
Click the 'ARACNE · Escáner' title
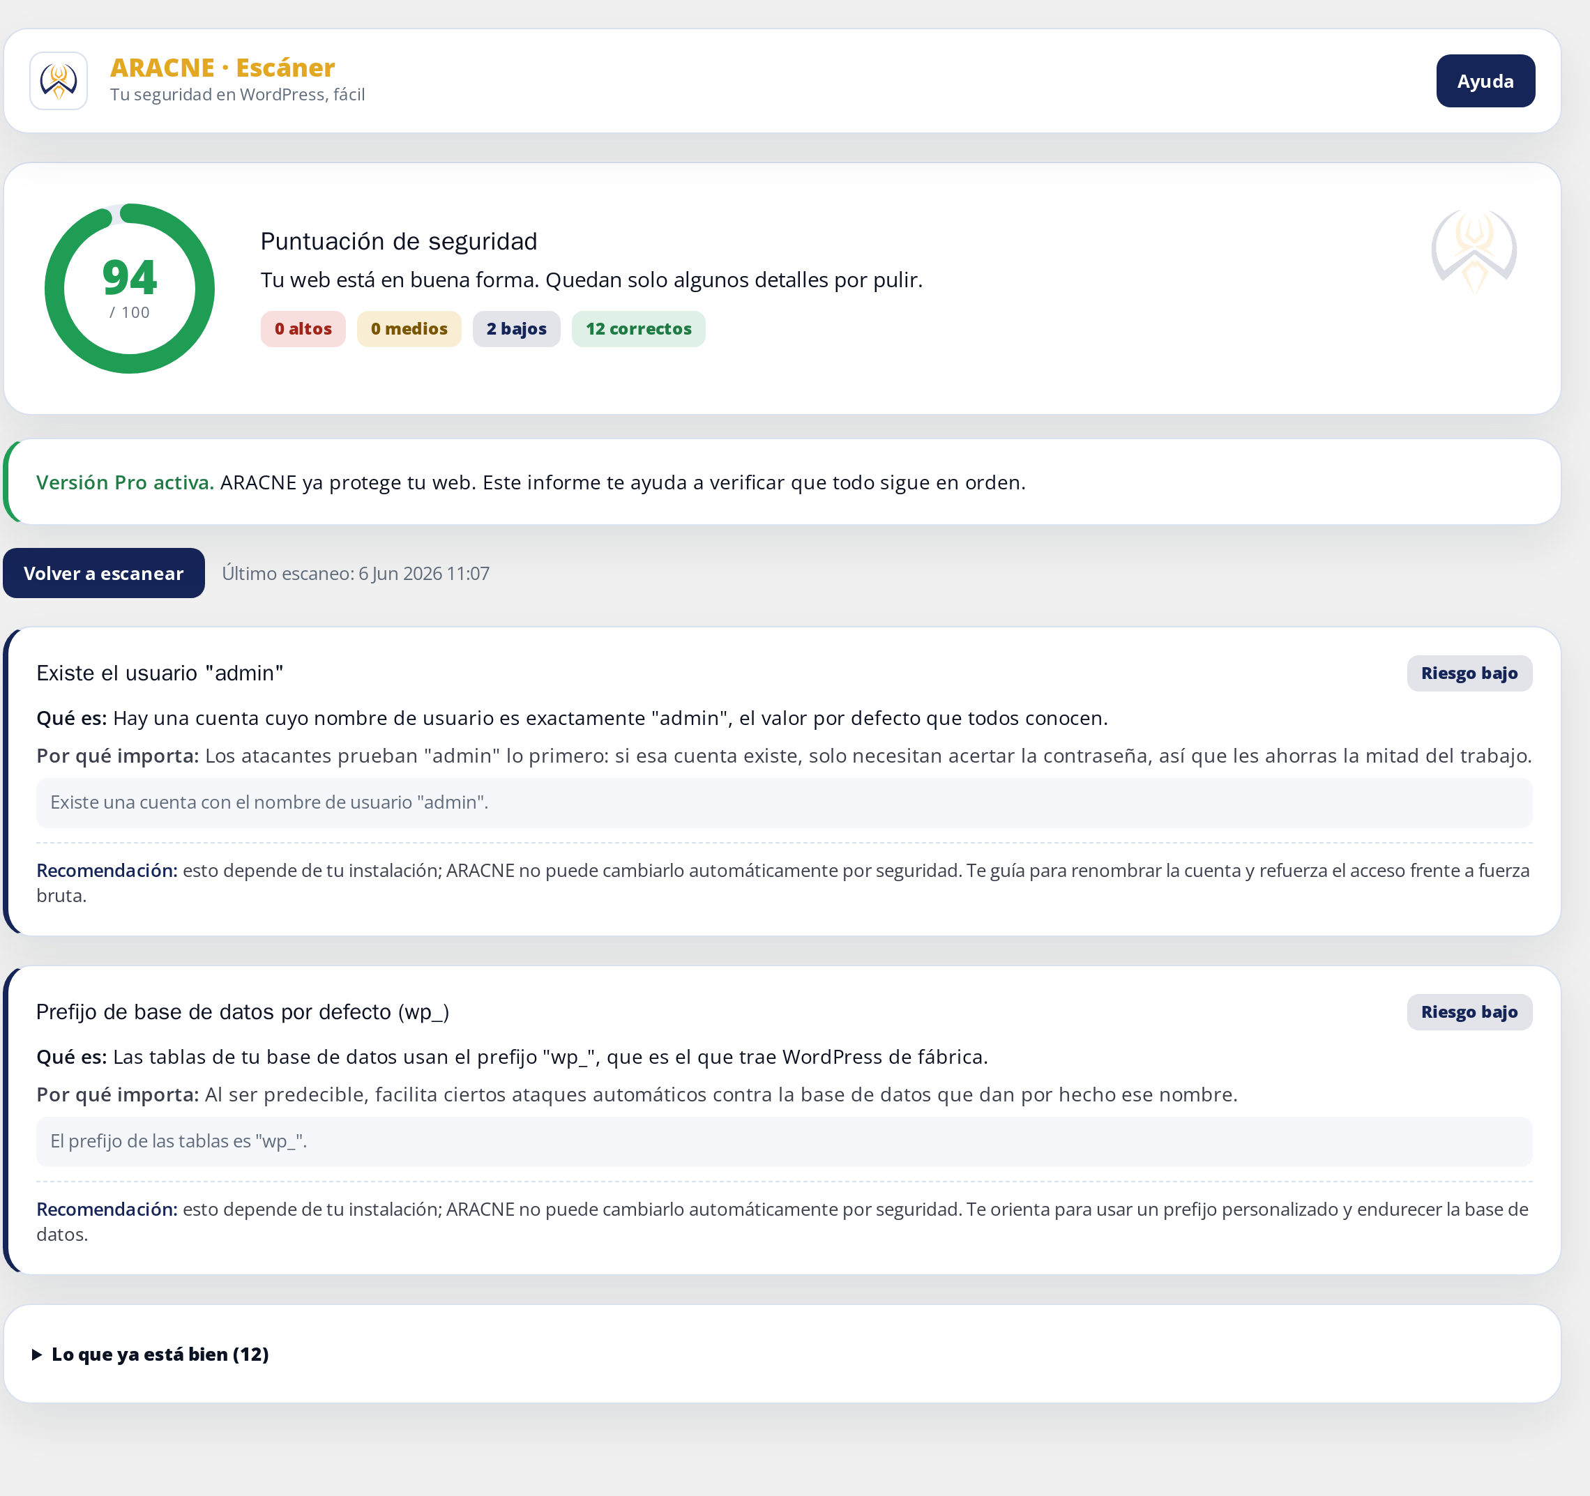click(222, 67)
